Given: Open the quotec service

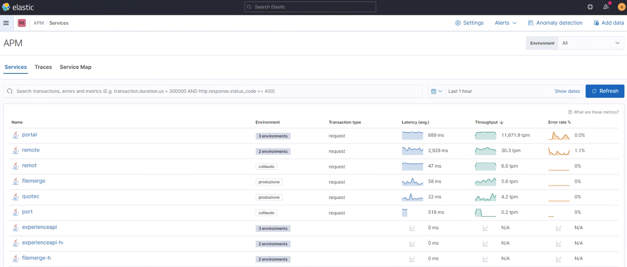Looking at the screenshot, I should (x=31, y=196).
